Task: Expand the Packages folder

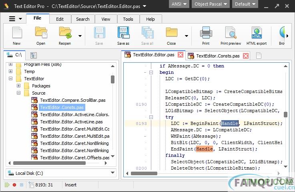Action: 18,86
